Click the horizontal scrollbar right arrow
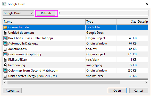Screen dimensions: 151x96 146,83
